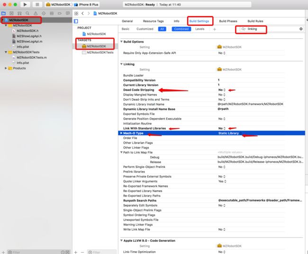Collapse the Linking section

(121, 64)
